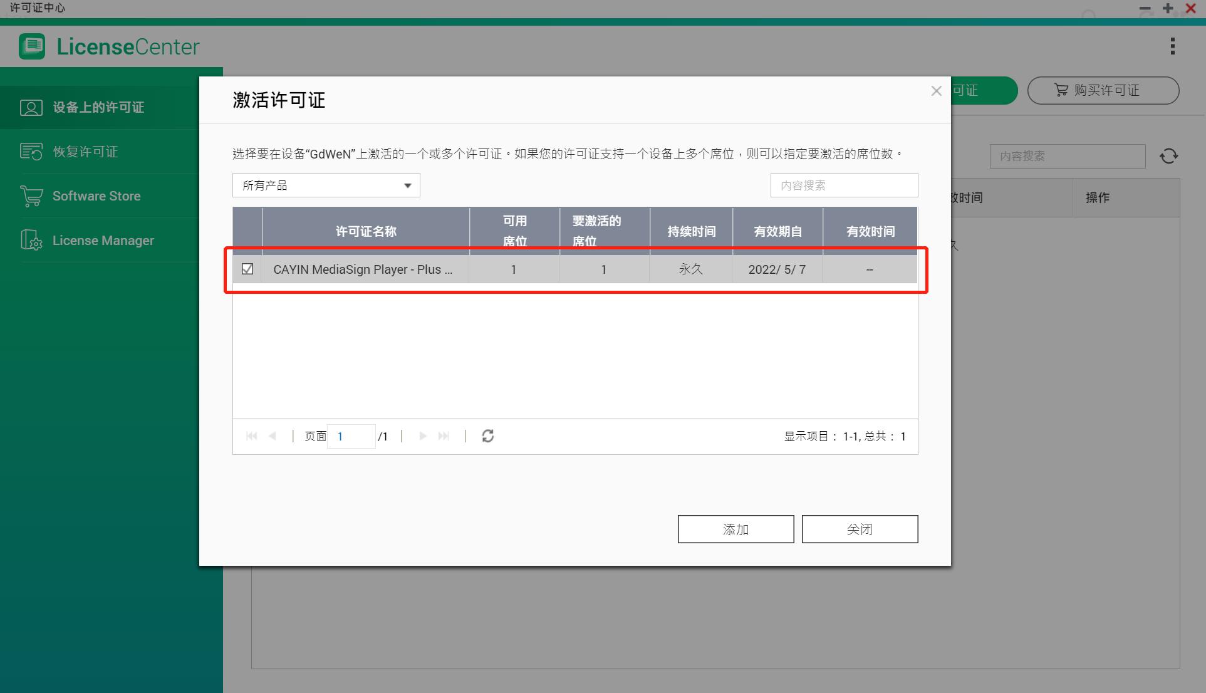This screenshot has height=693, width=1206.
Task: Refresh the license list in the dialog
Action: (x=488, y=435)
